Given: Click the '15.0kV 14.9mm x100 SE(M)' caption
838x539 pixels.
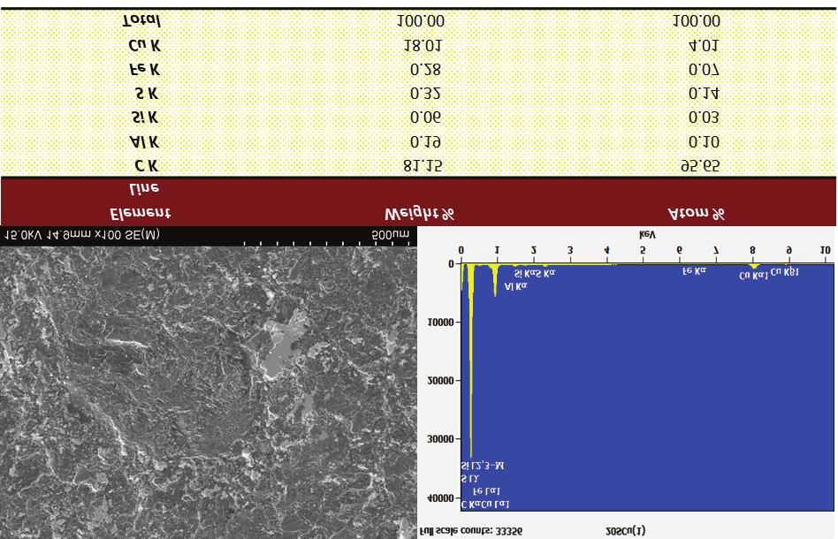Looking at the screenshot, I should pyautogui.click(x=82, y=234).
